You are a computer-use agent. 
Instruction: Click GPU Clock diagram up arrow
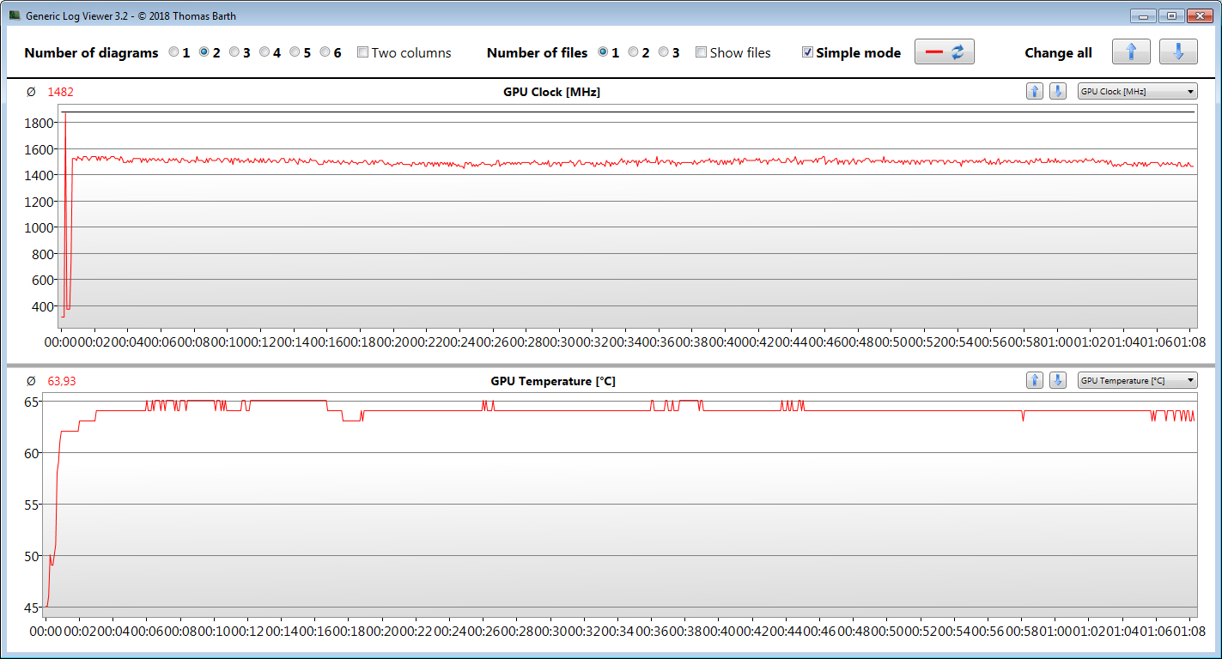coord(1035,91)
